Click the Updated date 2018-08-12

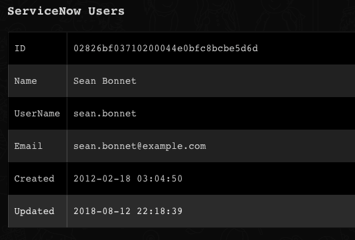(102, 211)
